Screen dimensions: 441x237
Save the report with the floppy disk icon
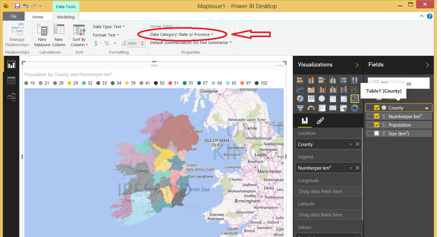pos(17,6)
